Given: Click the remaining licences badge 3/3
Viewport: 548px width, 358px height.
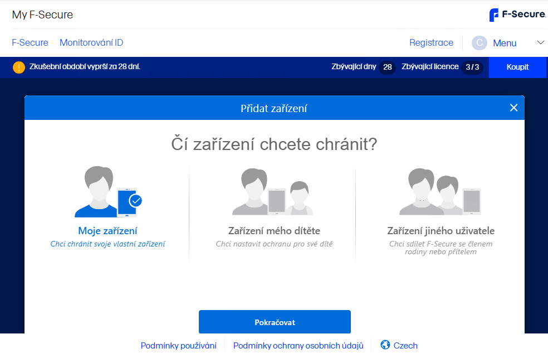Looking at the screenshot, I should [x=472, y=67].
